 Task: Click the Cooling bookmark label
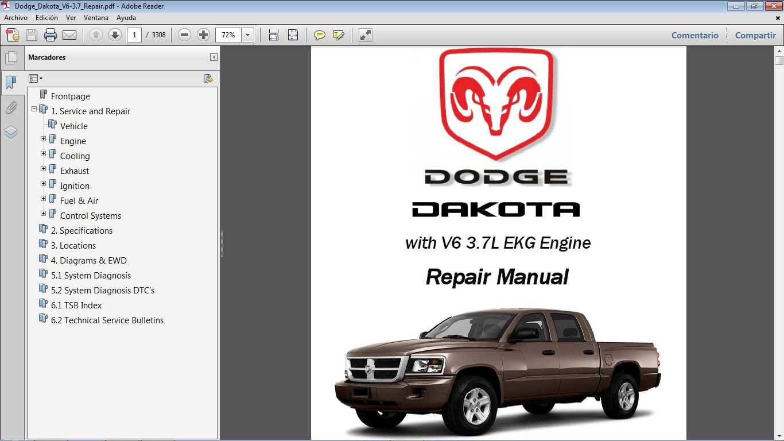point(75,156)
